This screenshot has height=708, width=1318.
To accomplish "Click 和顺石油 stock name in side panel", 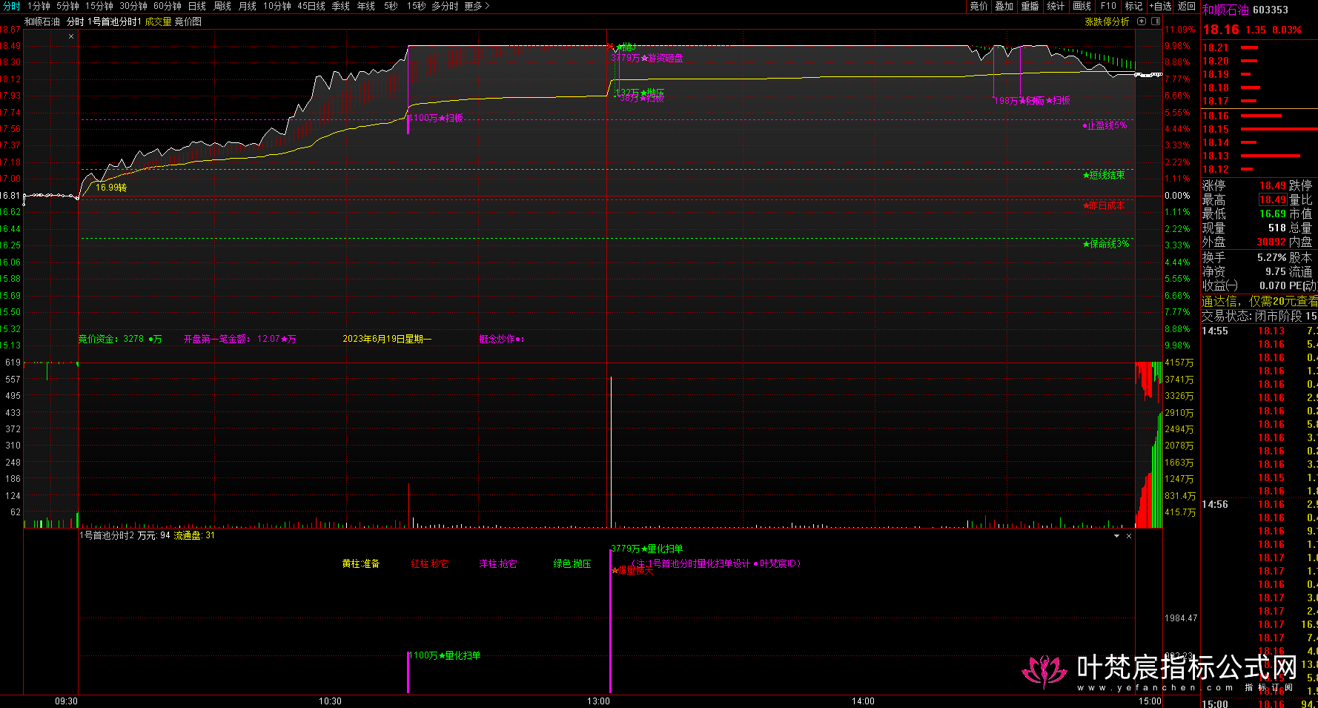I will click(1225, 10).
